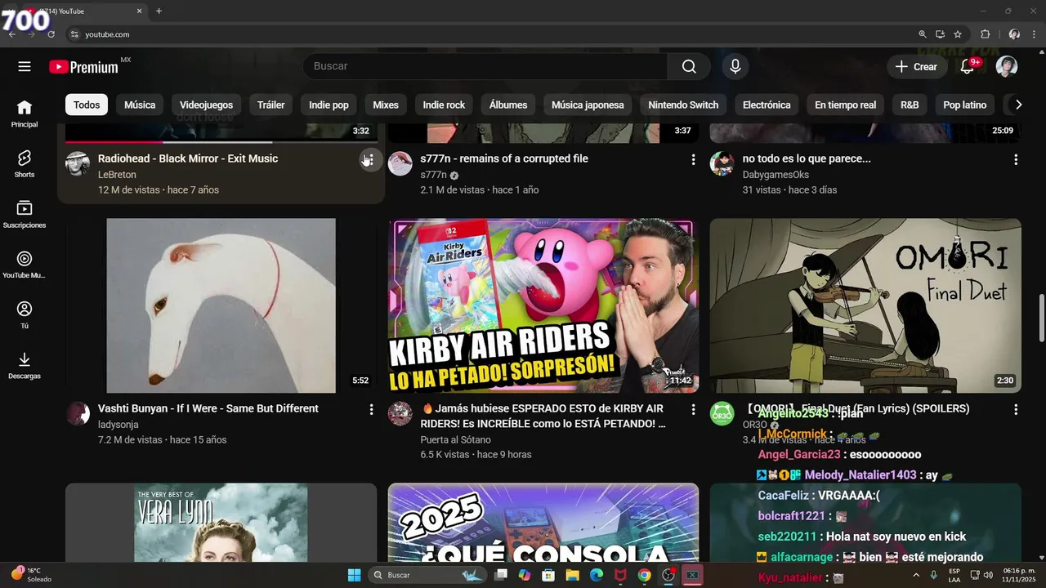1046x588 pixels.
Task: Select the Música japonesa filter chip
Action: 588,105
